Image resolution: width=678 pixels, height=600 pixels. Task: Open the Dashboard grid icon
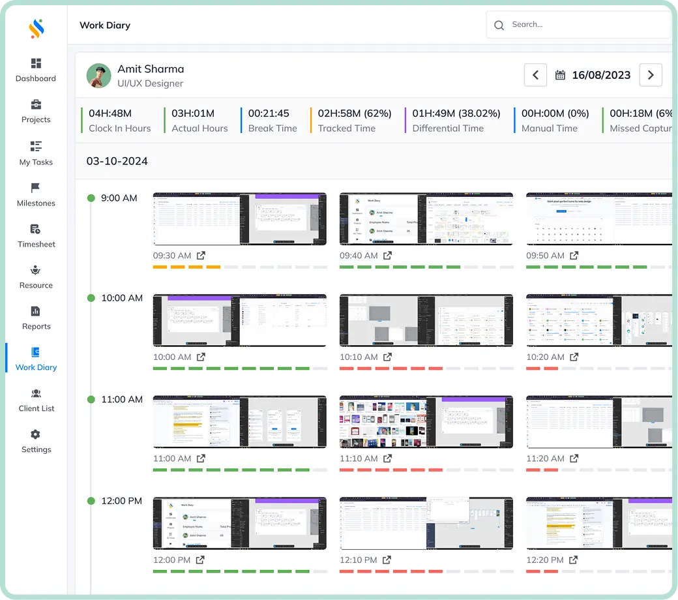[x=36, y=63]
